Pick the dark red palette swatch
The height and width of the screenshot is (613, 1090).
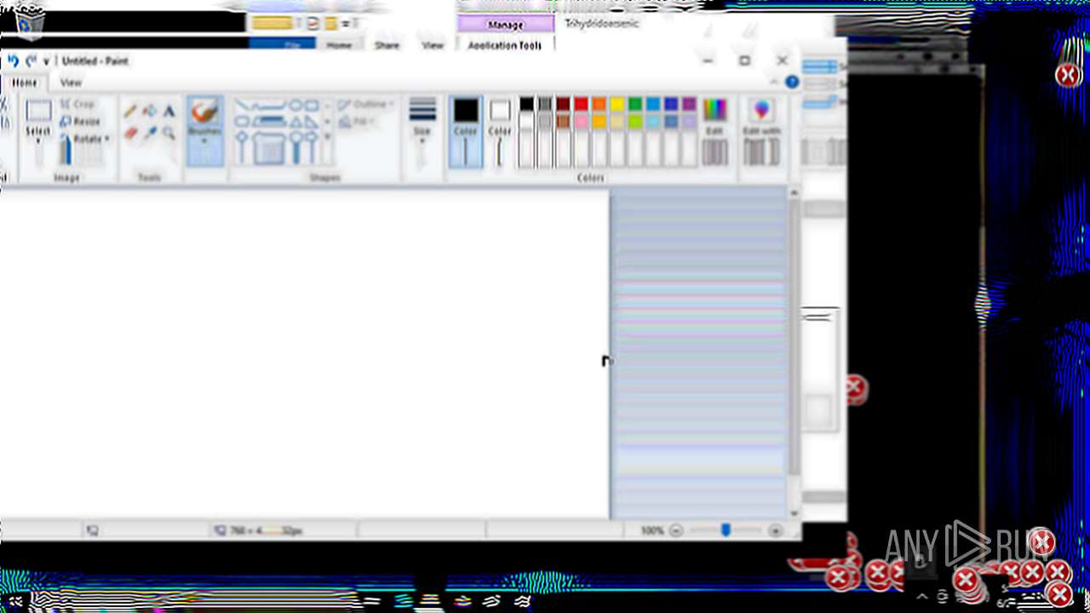coord(563,104)
